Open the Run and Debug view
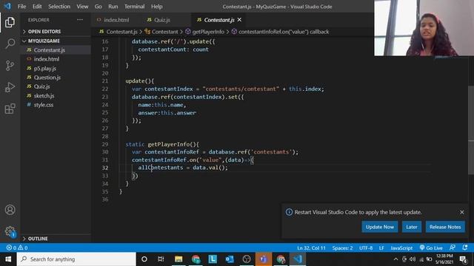Image resolution: width=474 pixels, height=266 pixels. [x=10, y=87]
